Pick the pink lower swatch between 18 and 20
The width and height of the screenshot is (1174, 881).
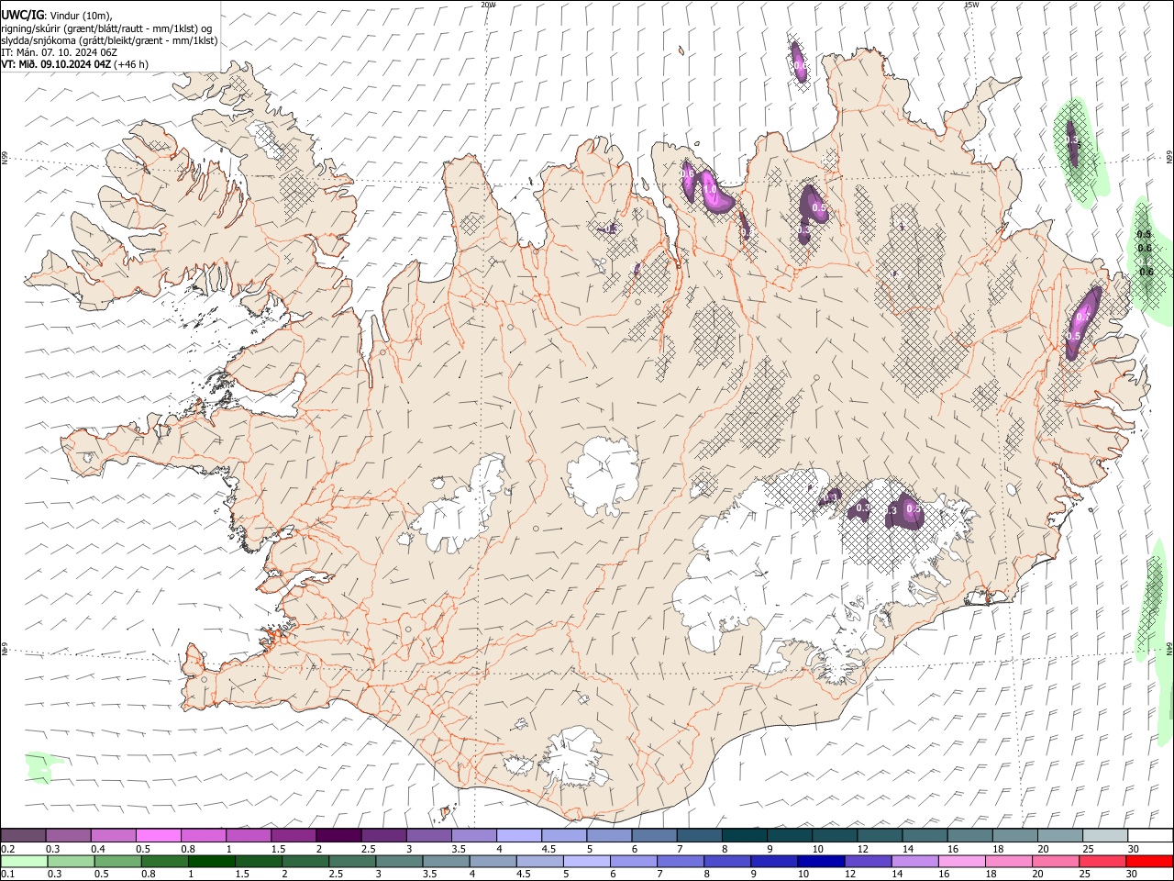(1009, 861)
